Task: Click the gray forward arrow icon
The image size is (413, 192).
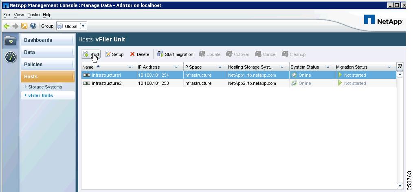Action: [x=15, y=26]
